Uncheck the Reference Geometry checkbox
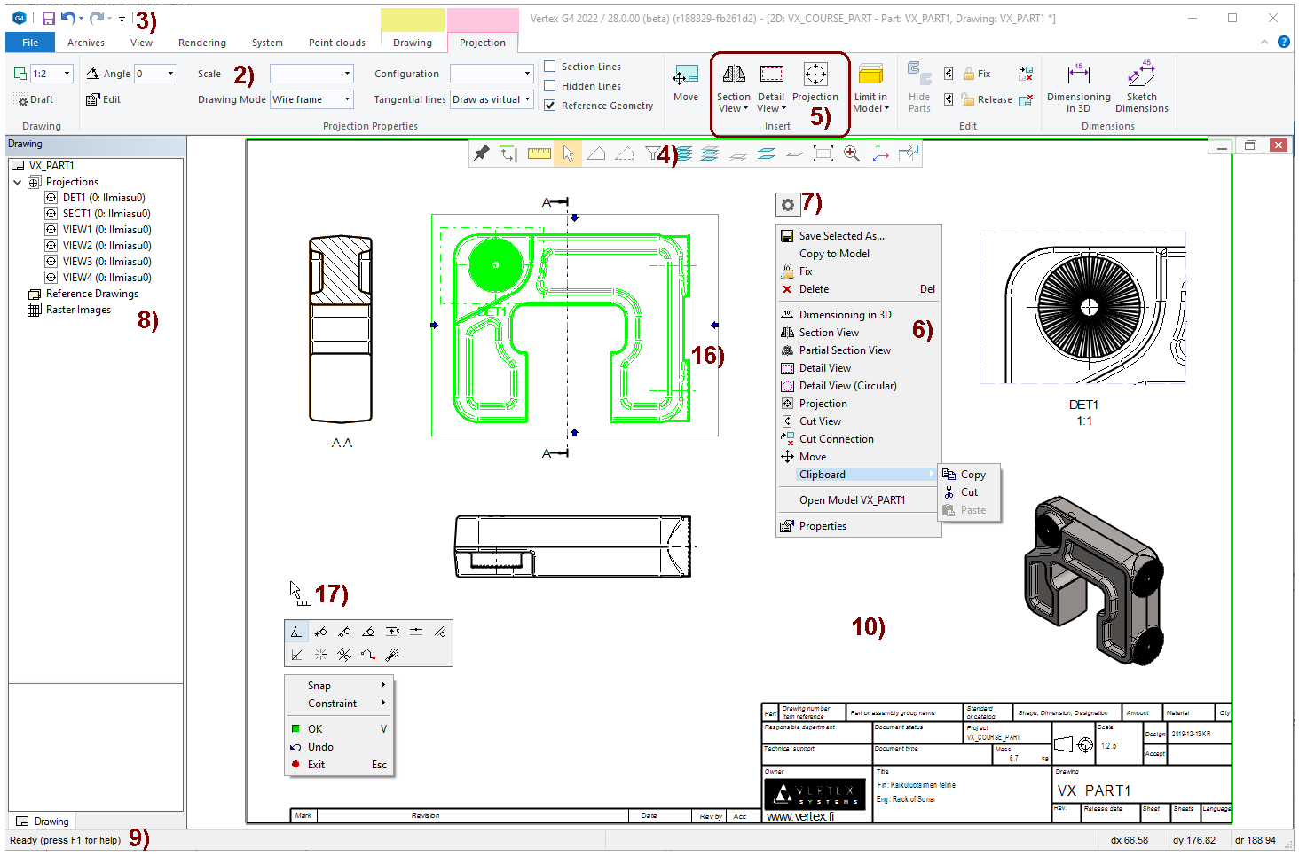Viewport: 1299px width, 857px height. [550, 106]
